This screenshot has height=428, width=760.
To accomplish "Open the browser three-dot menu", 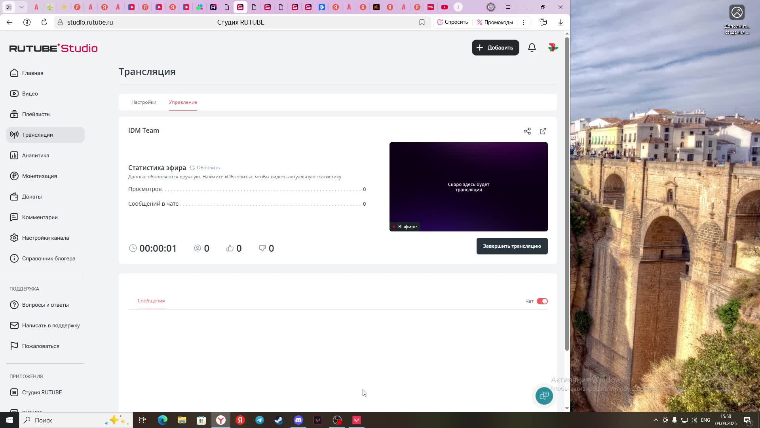I will coord(523,22).
